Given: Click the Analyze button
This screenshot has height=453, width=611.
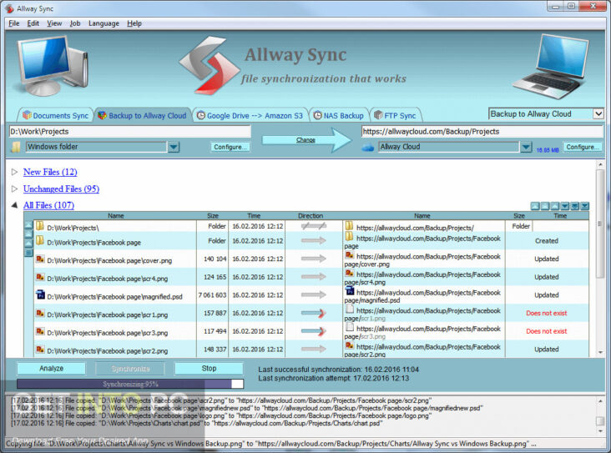Looking at the screenshot, I should 51,369.
